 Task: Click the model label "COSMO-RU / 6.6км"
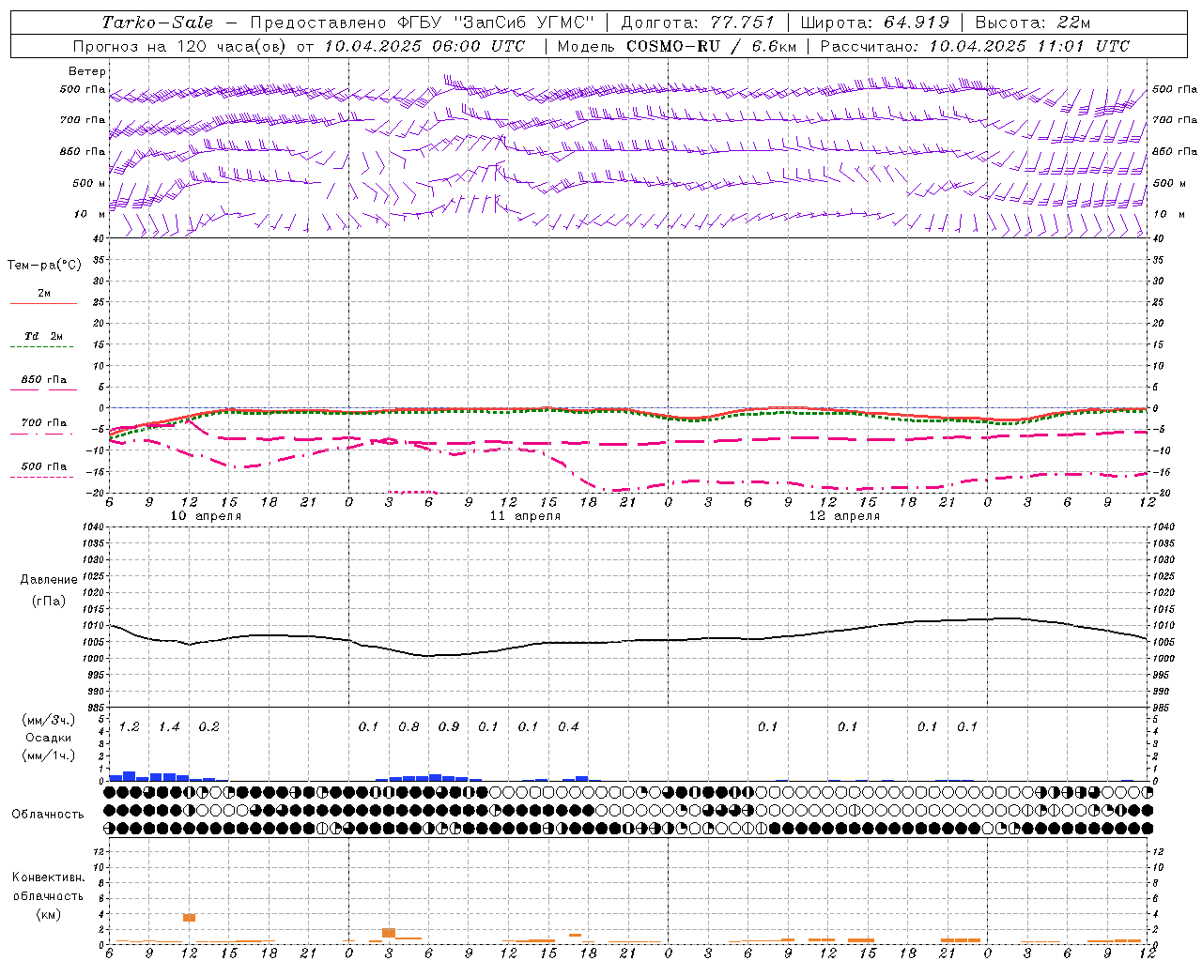[x=711, y=46]
